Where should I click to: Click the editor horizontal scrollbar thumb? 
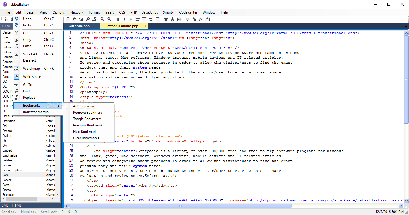tap(181, 206)
